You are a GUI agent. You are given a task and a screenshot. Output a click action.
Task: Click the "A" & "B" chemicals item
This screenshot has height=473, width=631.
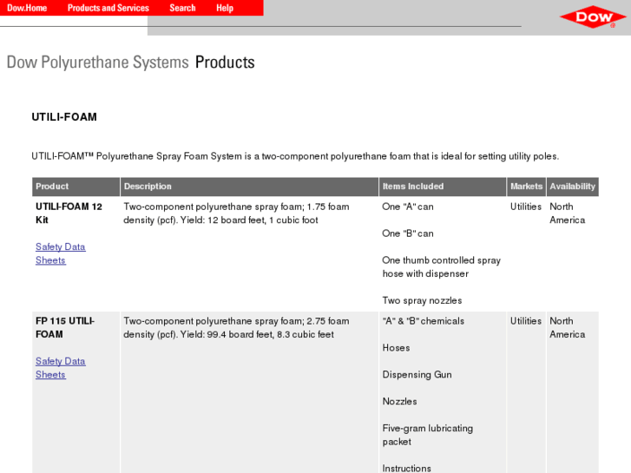point(424,321)
